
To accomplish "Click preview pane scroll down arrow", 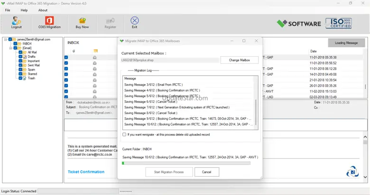I will pos(365,177).
